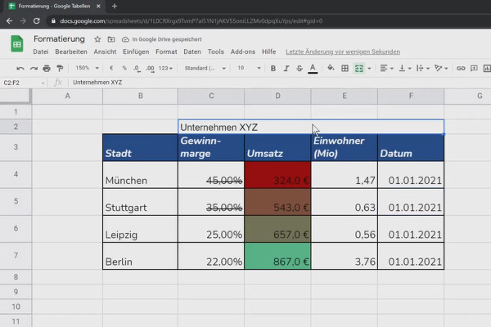Open the text color A swatch
This screenshot has height=327, width=491.
coord(313,68)
